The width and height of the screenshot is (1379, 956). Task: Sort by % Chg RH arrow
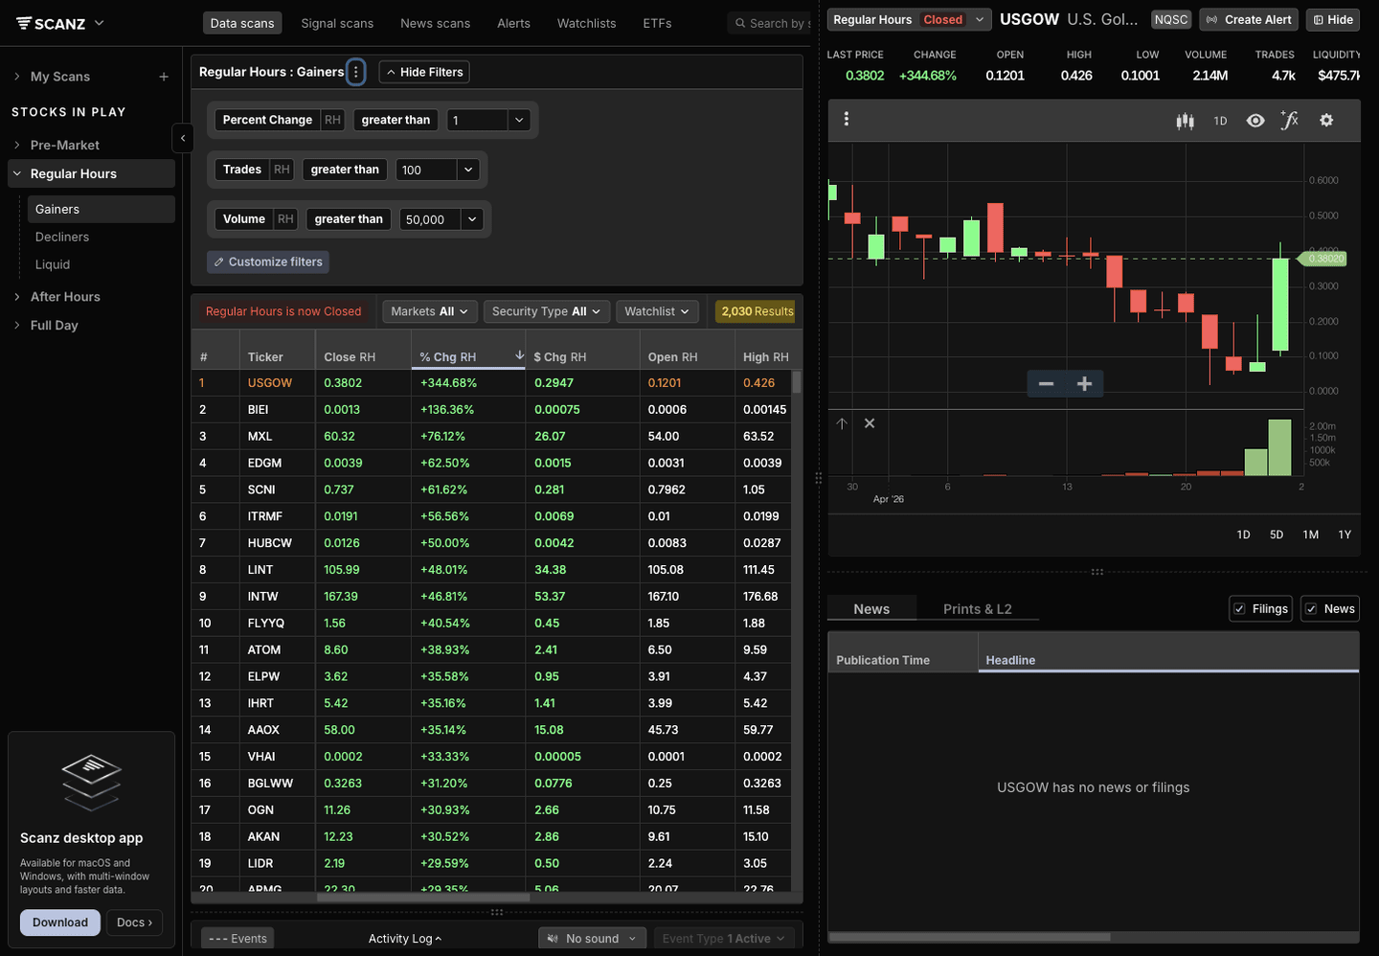(x=519, y=355)
